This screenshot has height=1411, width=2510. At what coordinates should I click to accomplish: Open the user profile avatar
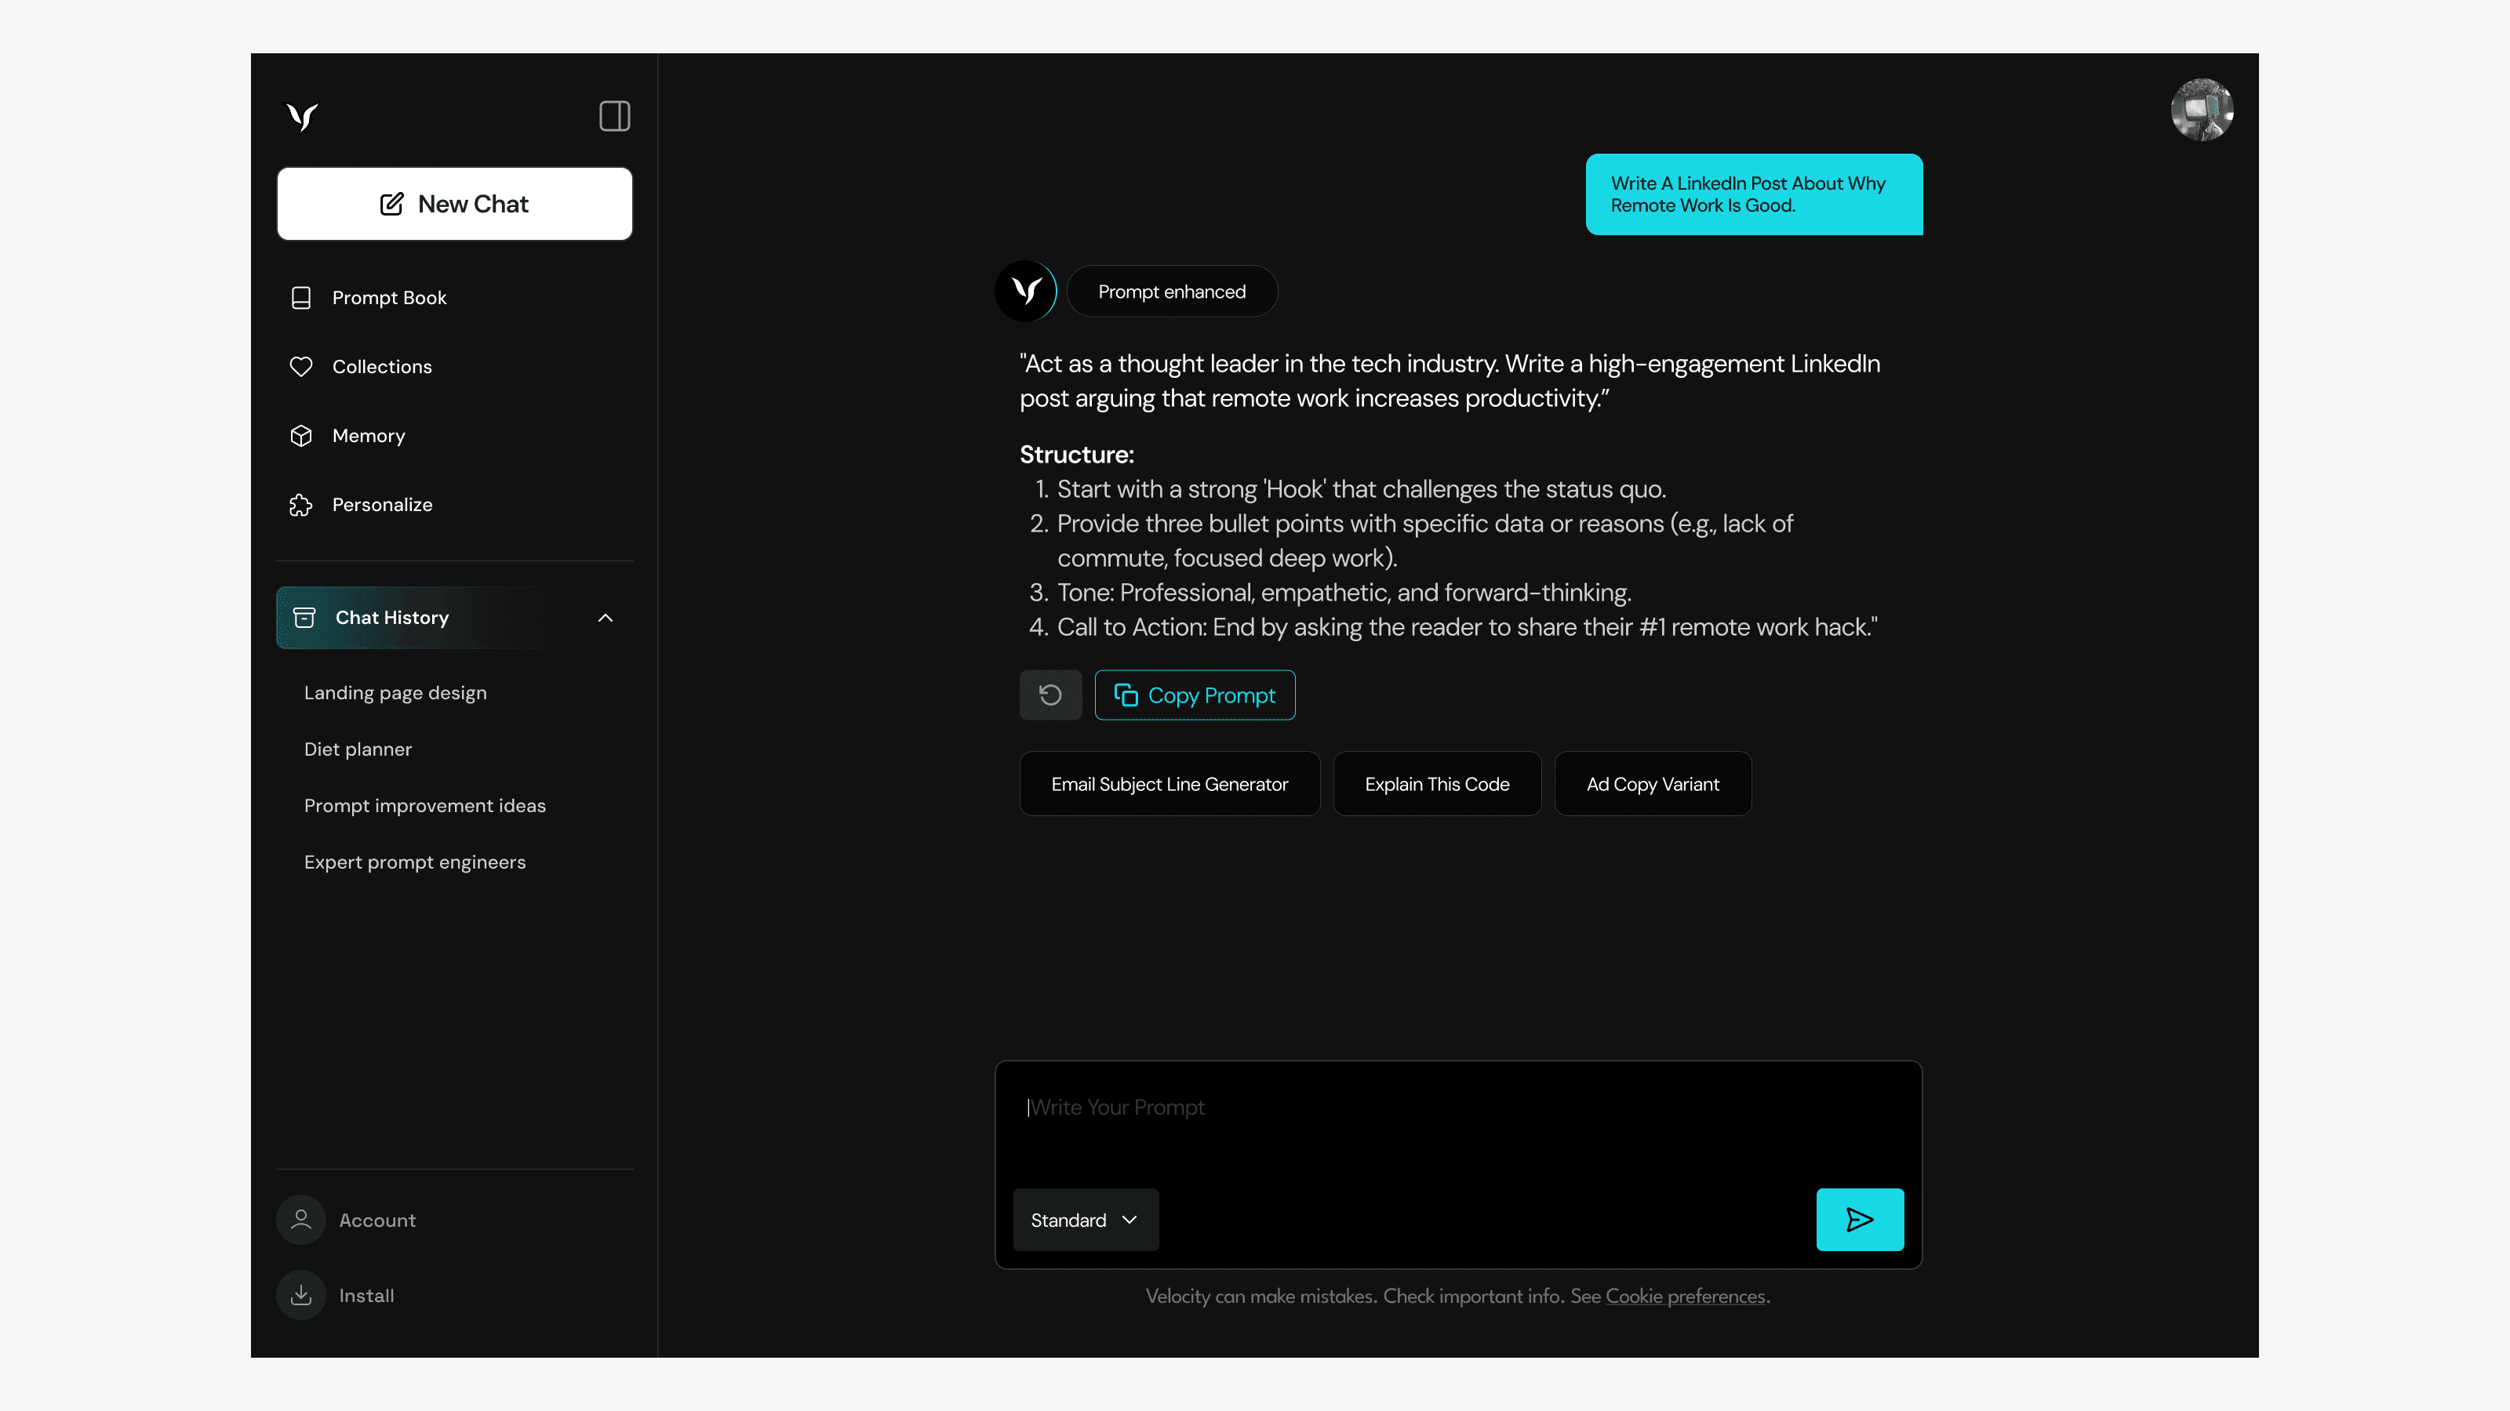coord(2200,110)
